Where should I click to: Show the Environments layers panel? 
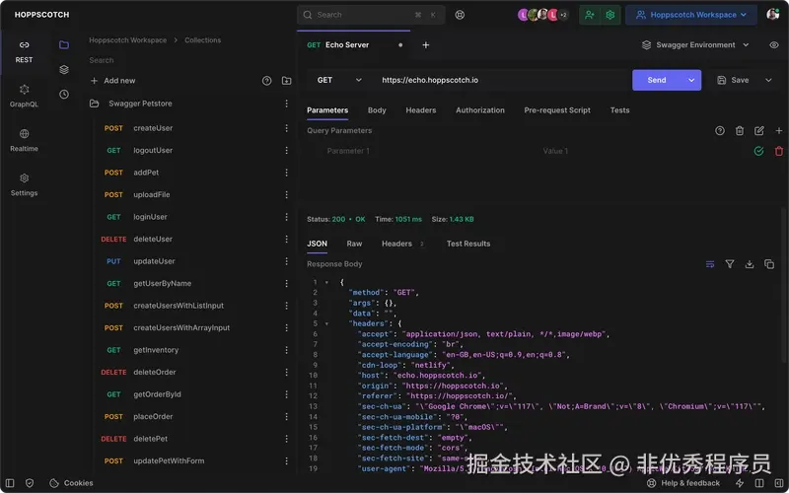tap(64, 69)
